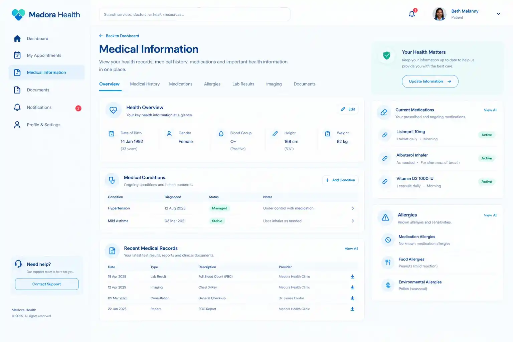Expand the Hypertension condition row chevron
The image size is (513, 342).
click(x=353, y=208)
